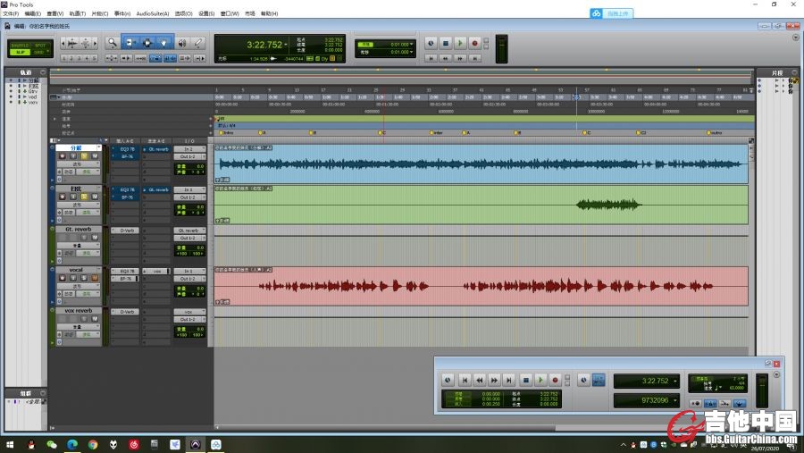Open Gt. reverb track input selector
Screen dimensions: 804x453
point(188,231)
